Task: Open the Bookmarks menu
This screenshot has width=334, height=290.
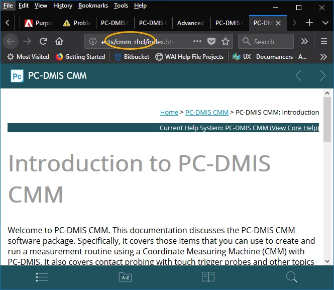Action: pyautogui.click(x=93, y=6)
